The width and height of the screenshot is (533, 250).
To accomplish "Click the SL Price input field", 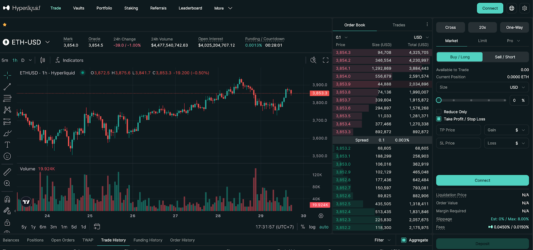I will [458, 143].
